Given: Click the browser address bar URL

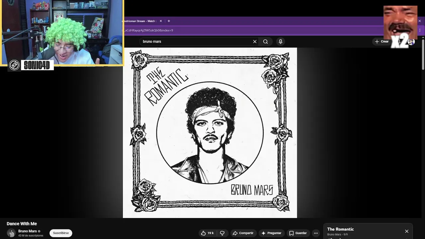Looking at the screenshot, I should 149,30.
